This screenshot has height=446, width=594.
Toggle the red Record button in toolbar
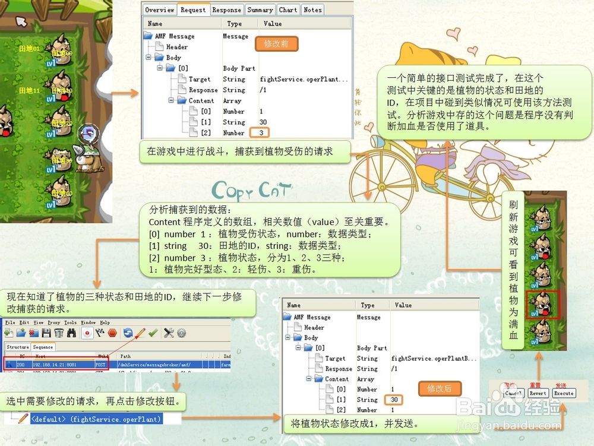coord(87,333)
